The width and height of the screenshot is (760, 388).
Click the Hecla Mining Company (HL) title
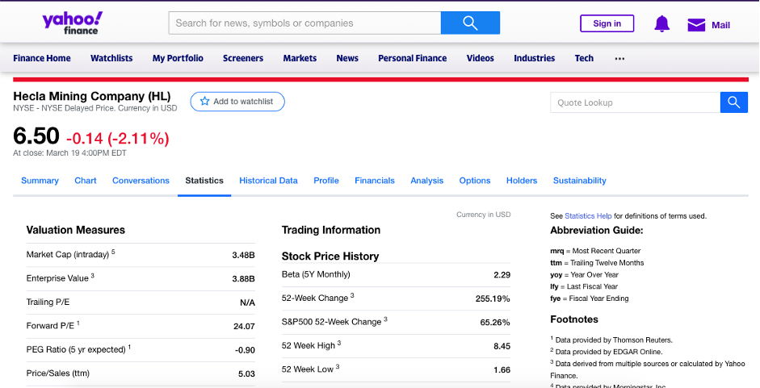[91, 96]
